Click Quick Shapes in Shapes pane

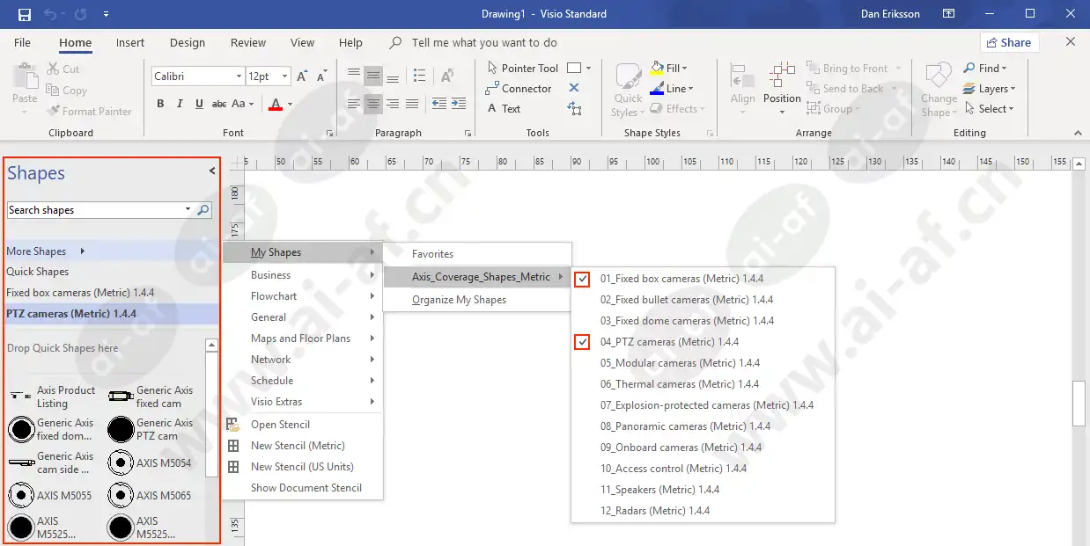(x=38, y=272)
